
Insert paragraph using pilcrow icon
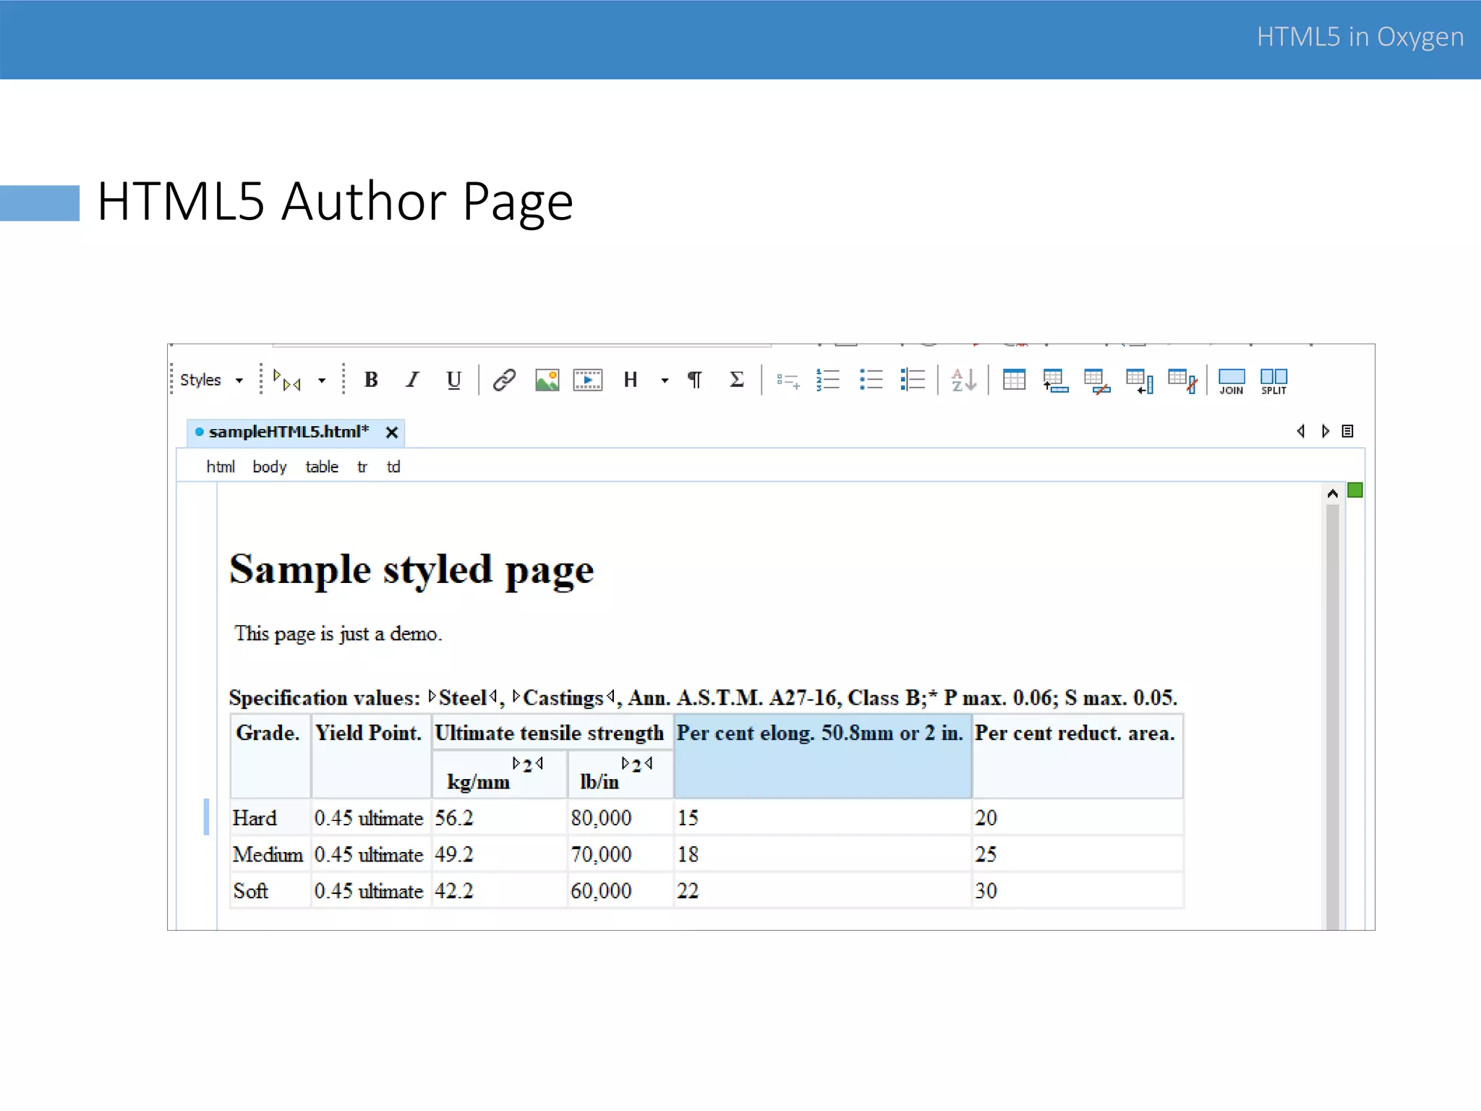pyautogui.click(x=695, y=380)
